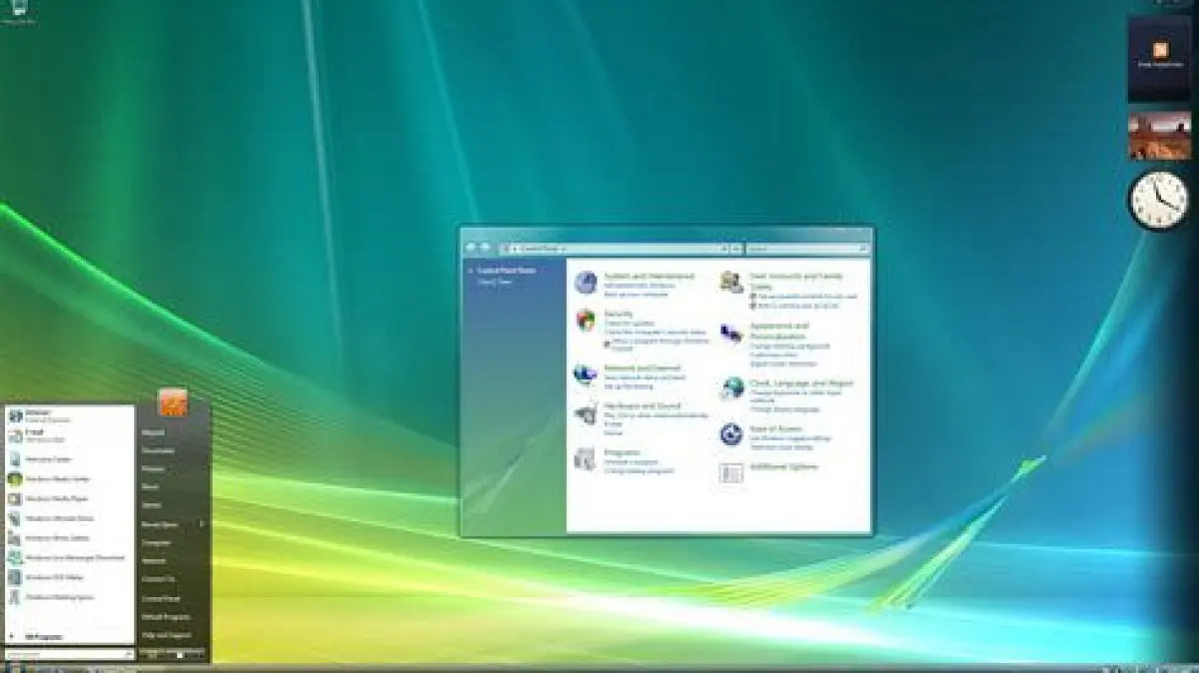Click the Ease of Access icon

point(731,434)
